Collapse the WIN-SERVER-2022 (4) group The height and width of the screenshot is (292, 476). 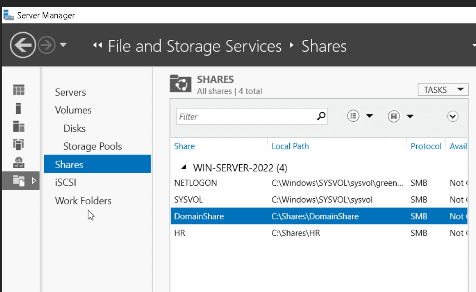click(183, 167)
